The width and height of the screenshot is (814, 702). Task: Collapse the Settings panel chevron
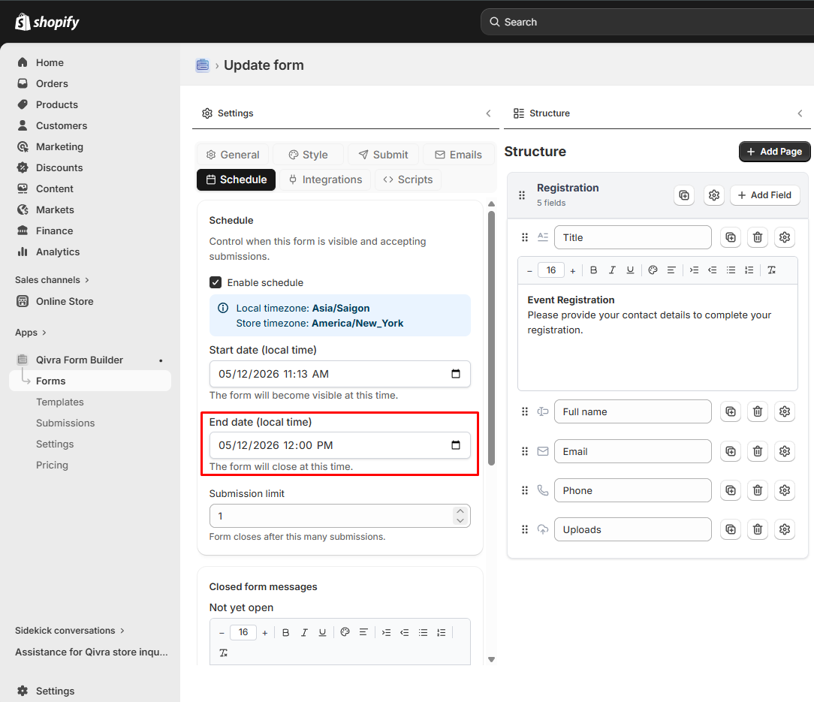(489, 113)
